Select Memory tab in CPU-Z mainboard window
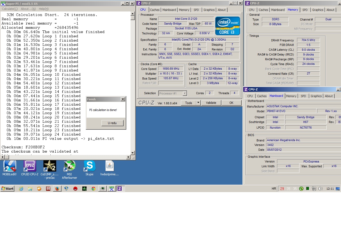341x246 pixels. click(x=291, y=96)
